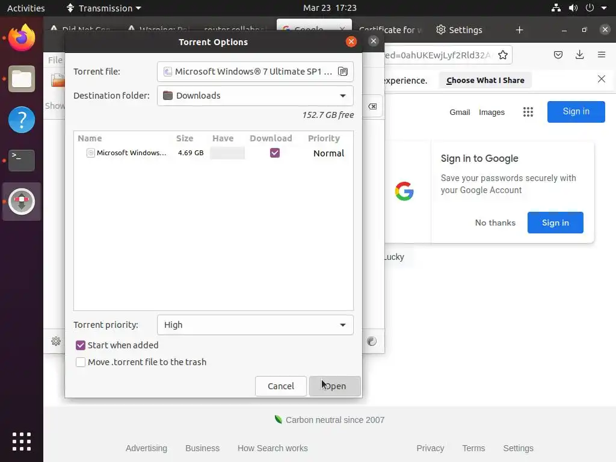Image resolution: width=616 pixels, height=462 pixels.
Task: Enable Move .torrent file to the trash
Action: pos(81,362)
